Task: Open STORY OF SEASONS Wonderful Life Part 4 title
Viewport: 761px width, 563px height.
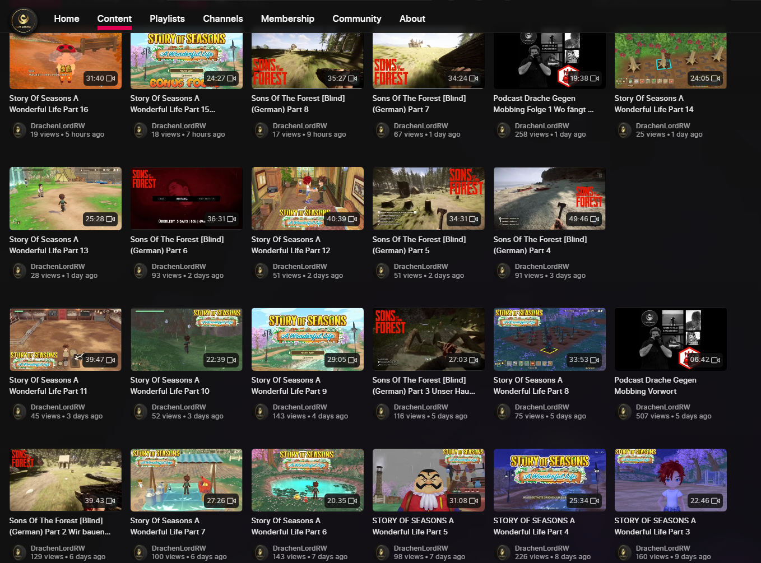Action: point(534,526)
